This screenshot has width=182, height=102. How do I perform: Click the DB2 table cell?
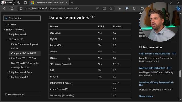pyautogui.click(x=52, y=70)
